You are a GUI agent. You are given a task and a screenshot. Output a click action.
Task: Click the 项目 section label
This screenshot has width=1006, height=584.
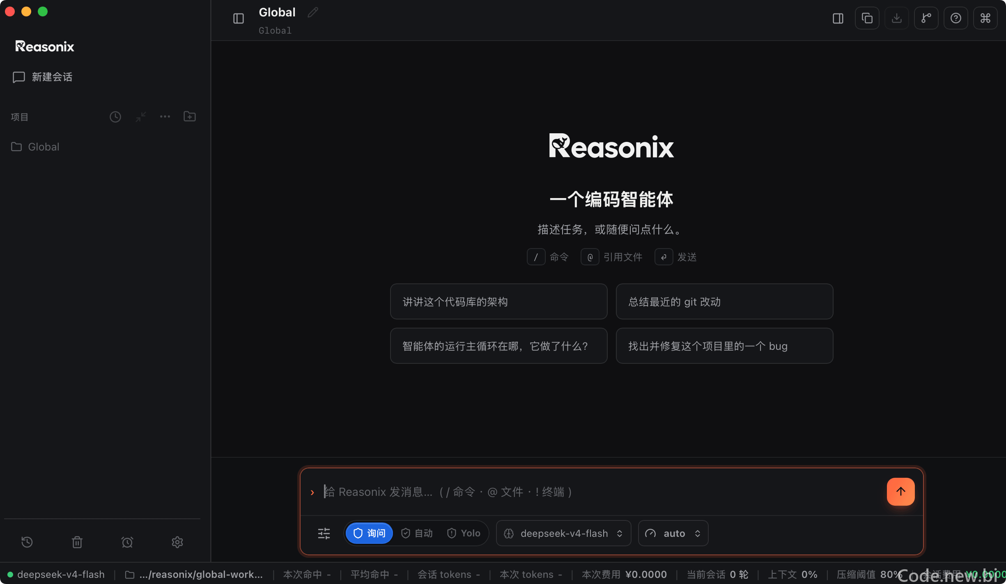[19, 117]
